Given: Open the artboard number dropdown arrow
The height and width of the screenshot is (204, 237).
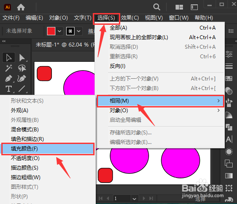Looking at the screenshot, I should (x=134, y=199).
